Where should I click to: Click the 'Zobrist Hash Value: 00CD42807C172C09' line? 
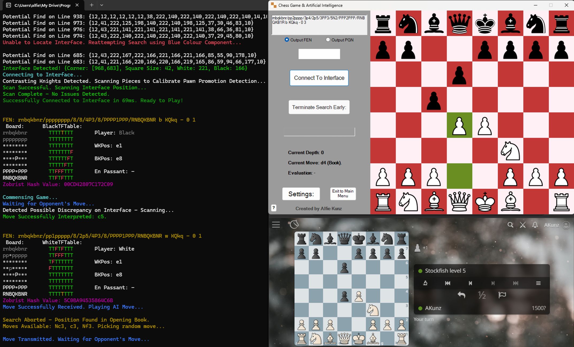[x=58, y=184]
